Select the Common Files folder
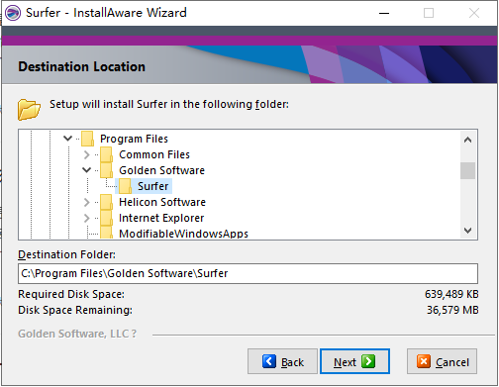 tap(154, 154)
